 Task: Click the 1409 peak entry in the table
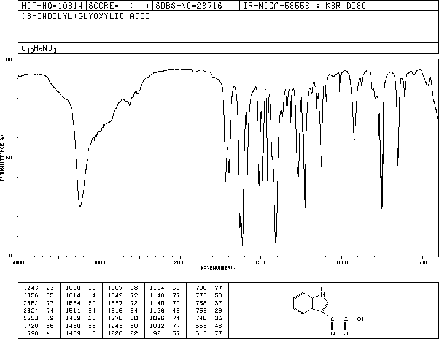tap(73, 333)
